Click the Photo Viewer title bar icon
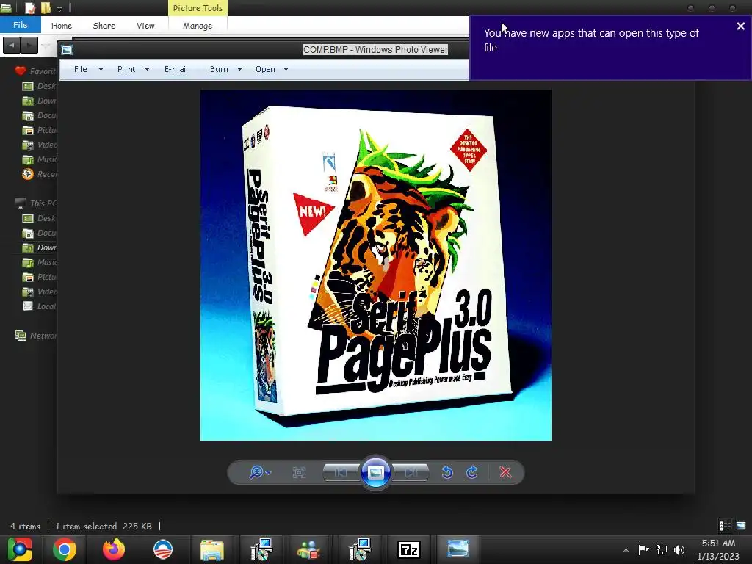 click(67, 49)
